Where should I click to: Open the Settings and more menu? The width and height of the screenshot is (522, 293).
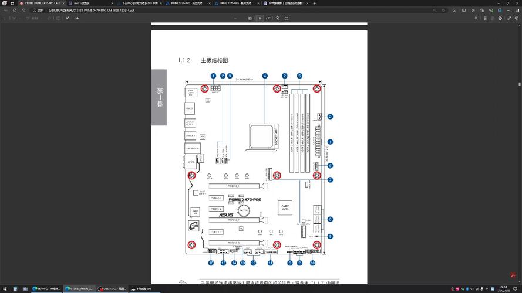(508, 11)
